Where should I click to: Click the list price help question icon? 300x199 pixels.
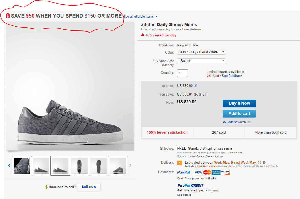tap(195, 86)
